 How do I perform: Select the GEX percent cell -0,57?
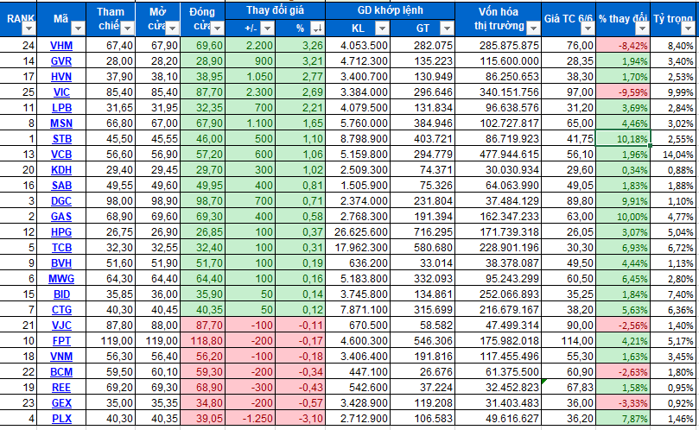point(301,403)
